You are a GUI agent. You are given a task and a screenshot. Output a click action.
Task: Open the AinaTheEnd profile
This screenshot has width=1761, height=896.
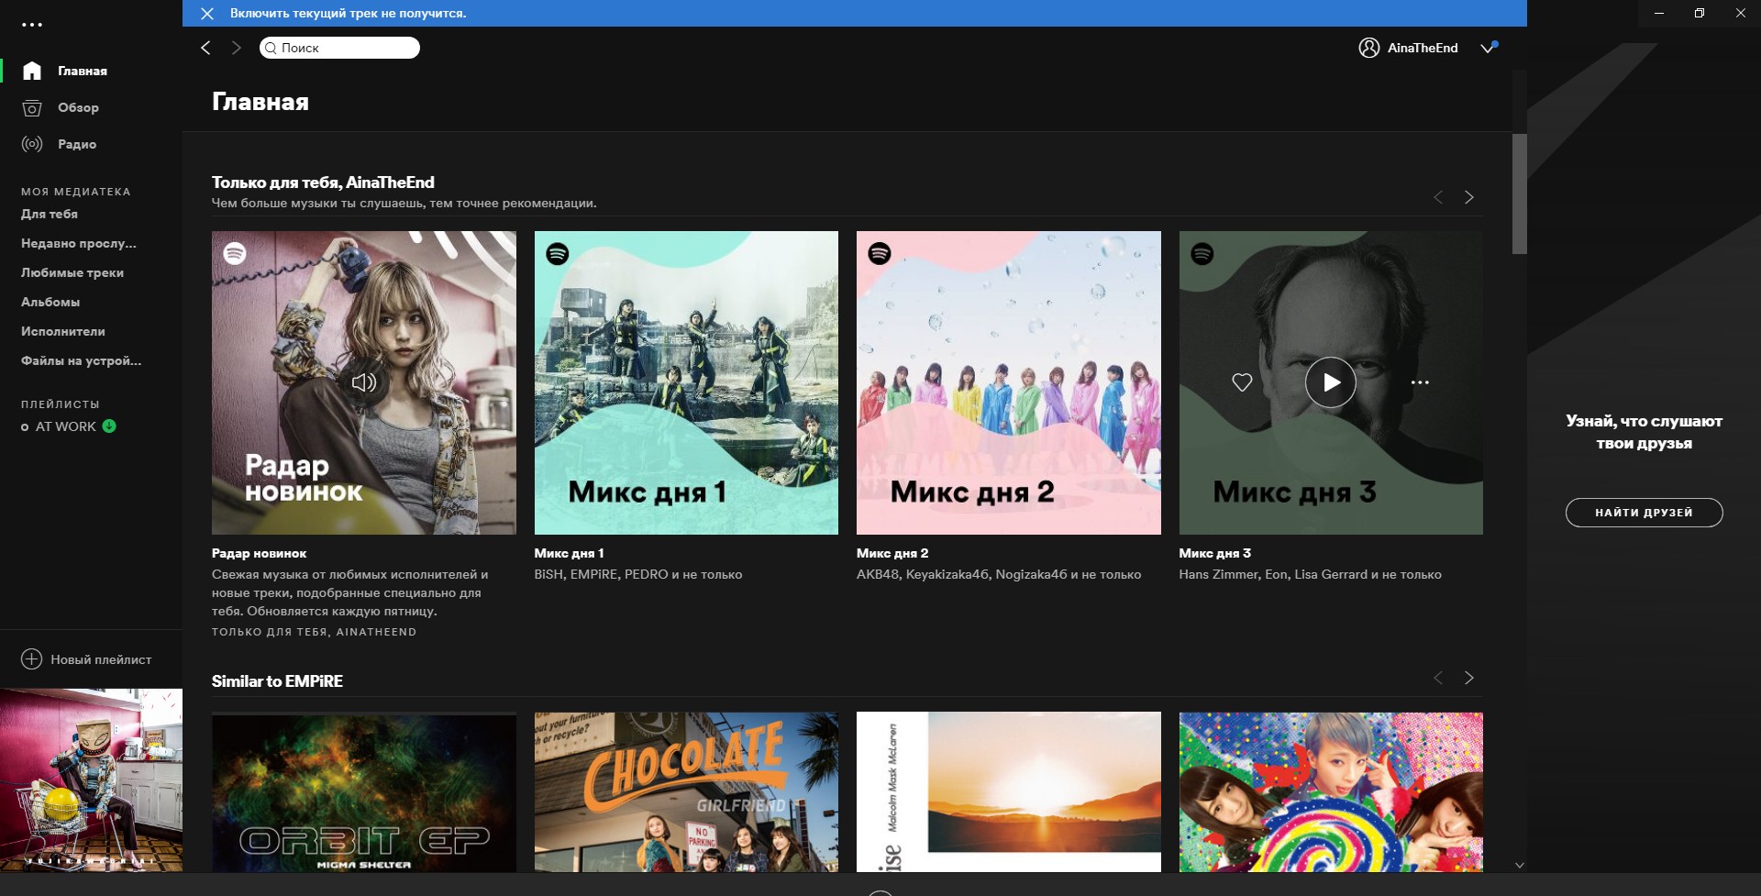1423,48
